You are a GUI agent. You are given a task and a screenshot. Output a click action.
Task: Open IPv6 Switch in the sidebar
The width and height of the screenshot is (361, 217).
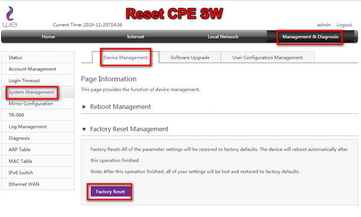pyautogui.click(x=38, y=172)
